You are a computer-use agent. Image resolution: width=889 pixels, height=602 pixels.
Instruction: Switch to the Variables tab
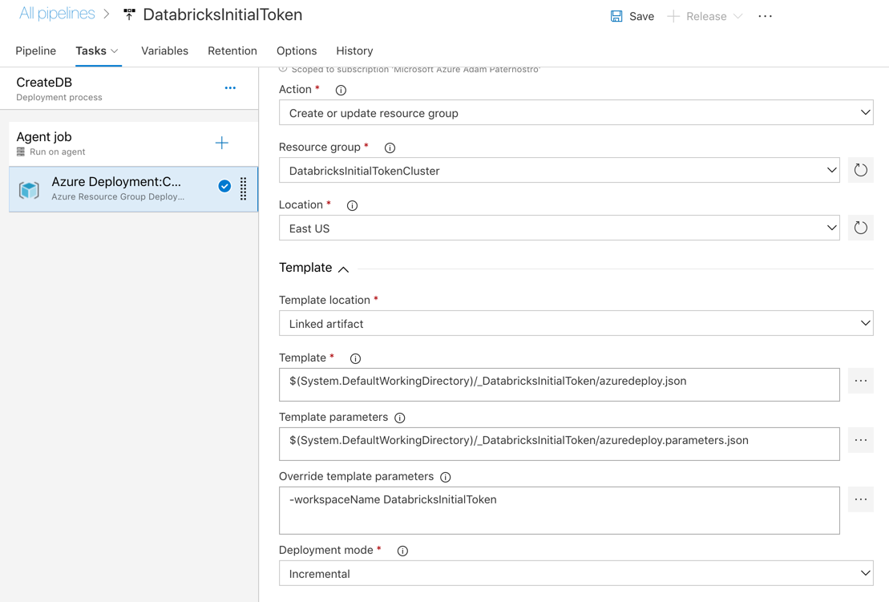coord(164,51)
